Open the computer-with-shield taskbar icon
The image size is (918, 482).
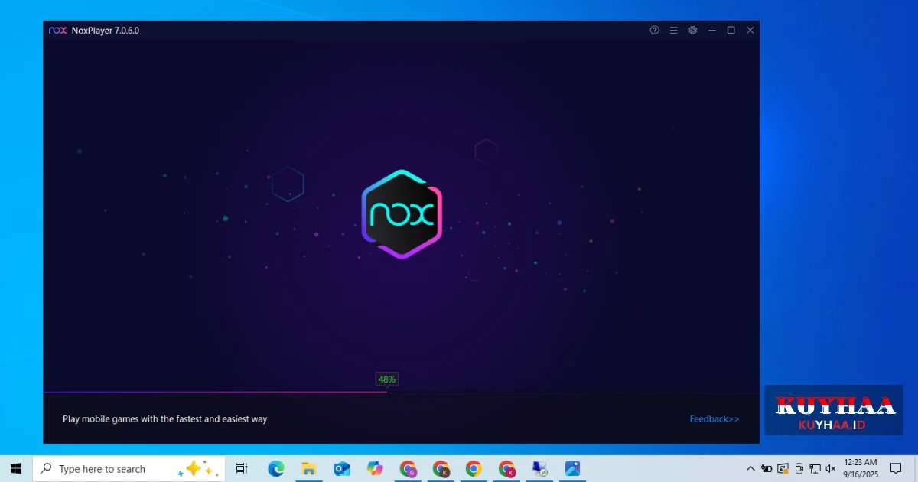(x=539, y=468)
